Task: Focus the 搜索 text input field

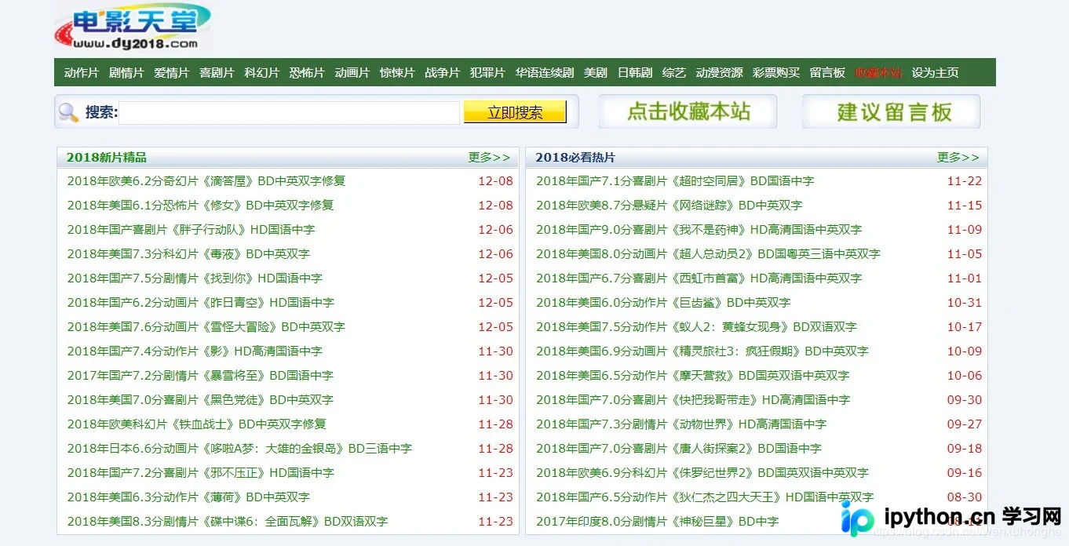Action: coord(289,112)
